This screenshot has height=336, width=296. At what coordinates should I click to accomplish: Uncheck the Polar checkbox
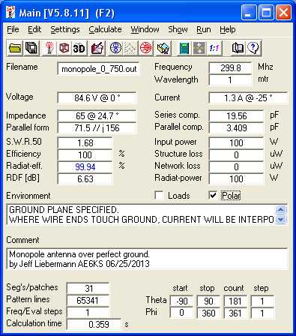213,195
